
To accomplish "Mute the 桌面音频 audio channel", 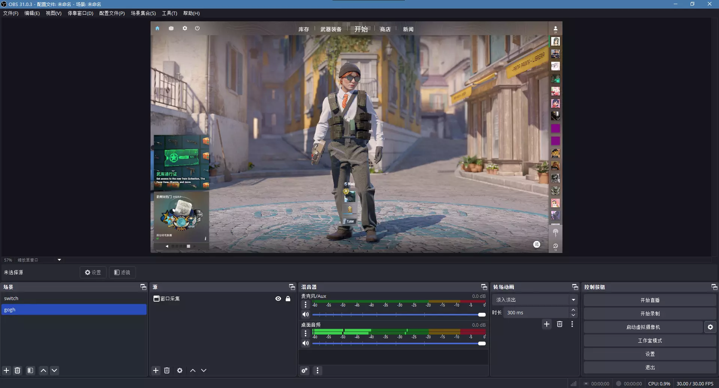I will coord(306,343).
